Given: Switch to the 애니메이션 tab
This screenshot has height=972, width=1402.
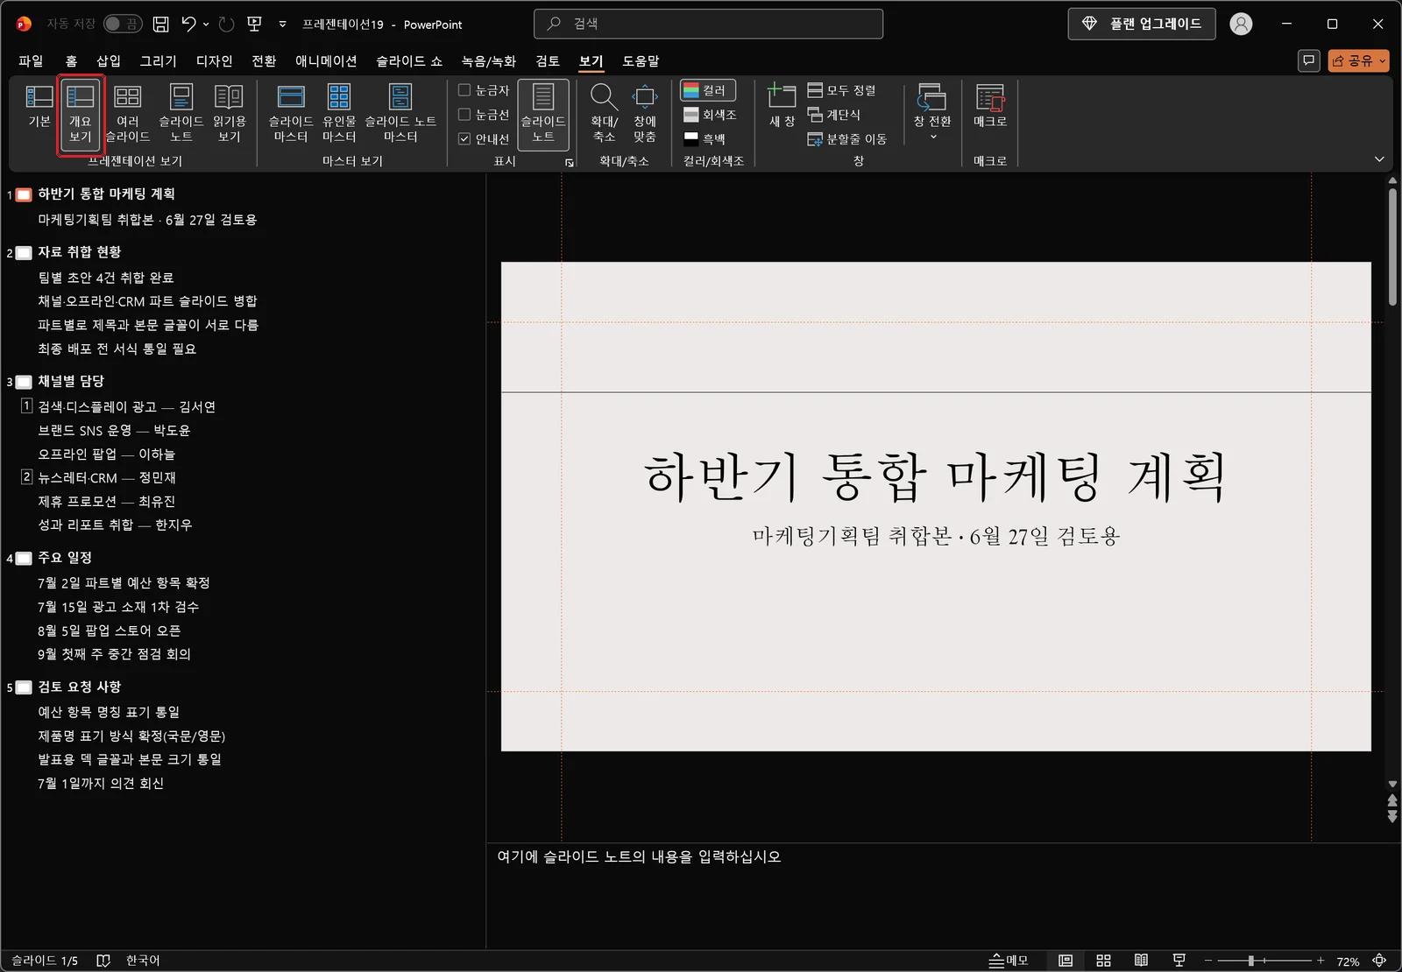Looking at the screenshot, I should [326, 60].
